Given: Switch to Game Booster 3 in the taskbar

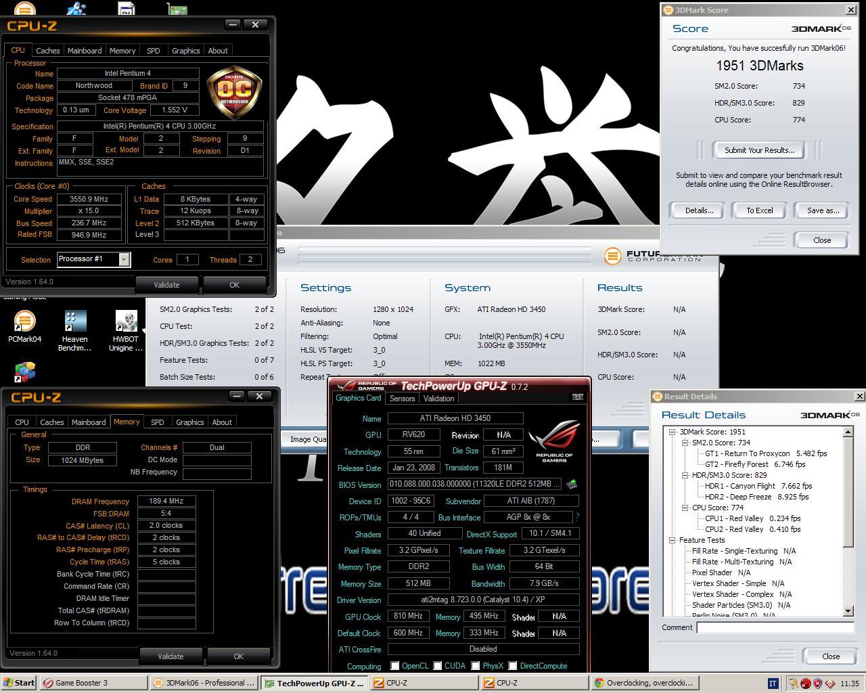Looking at the screenshot, I should [93, 683].
